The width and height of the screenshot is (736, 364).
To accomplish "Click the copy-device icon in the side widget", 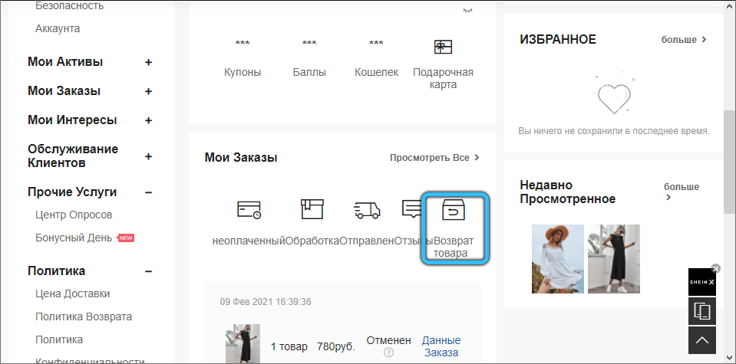I will 701,311.
